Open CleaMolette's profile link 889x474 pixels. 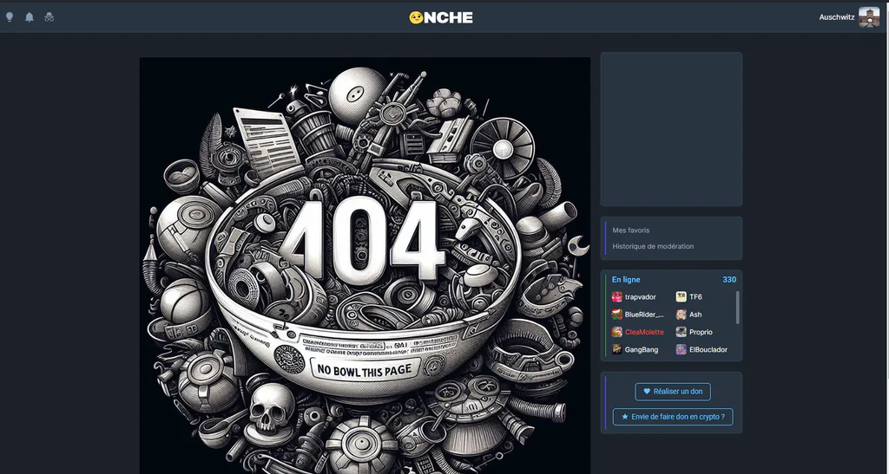point(644,332)
